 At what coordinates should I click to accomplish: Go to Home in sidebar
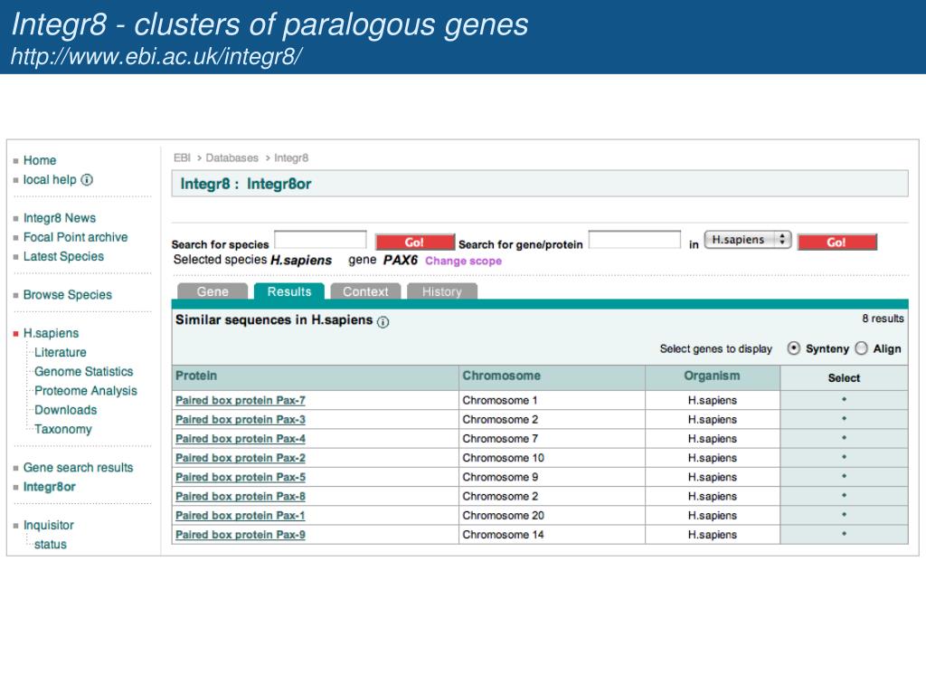40,160
